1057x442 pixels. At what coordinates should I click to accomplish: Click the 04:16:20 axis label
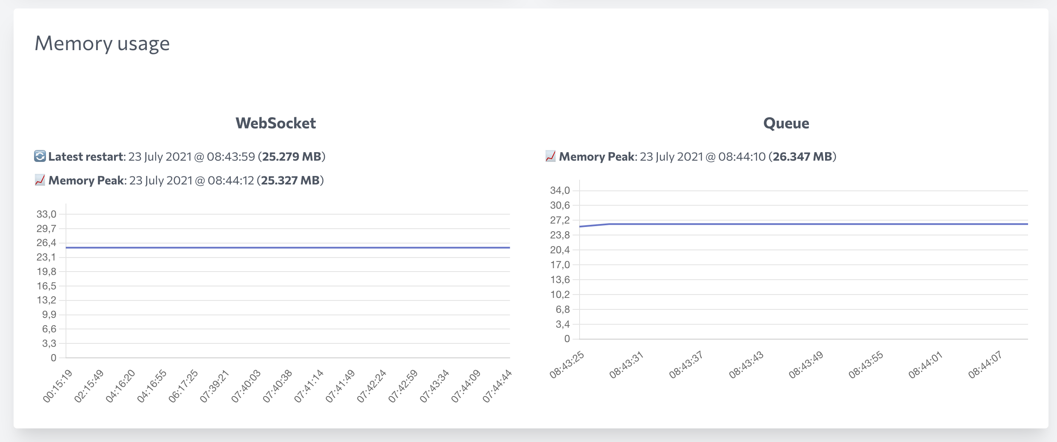tap(120, 386)
